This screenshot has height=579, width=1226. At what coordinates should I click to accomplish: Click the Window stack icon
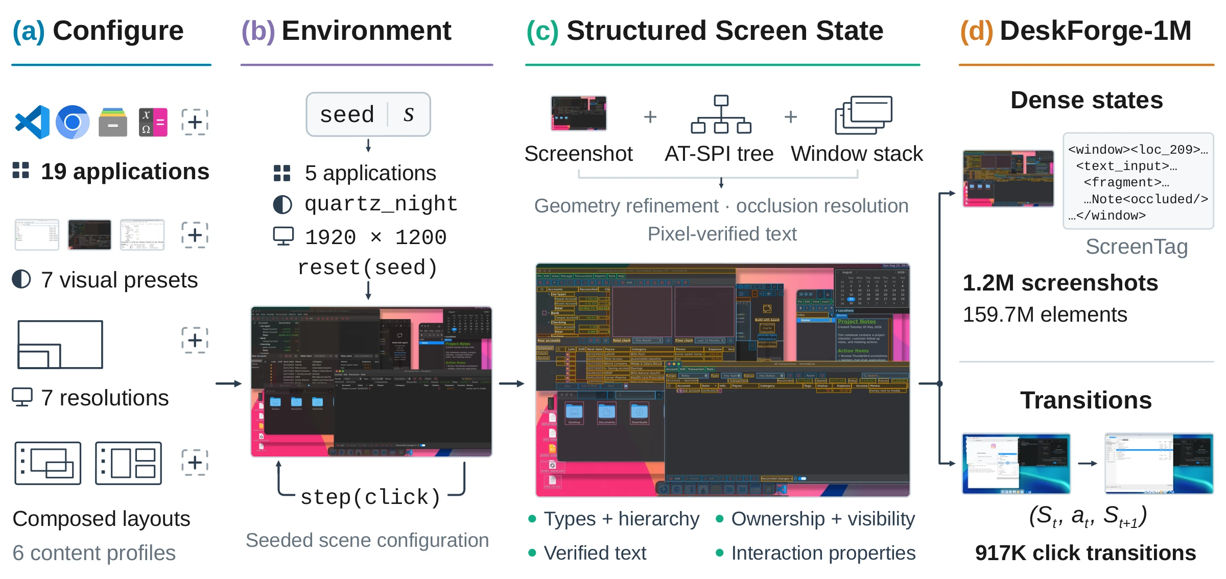coord(863,115)
